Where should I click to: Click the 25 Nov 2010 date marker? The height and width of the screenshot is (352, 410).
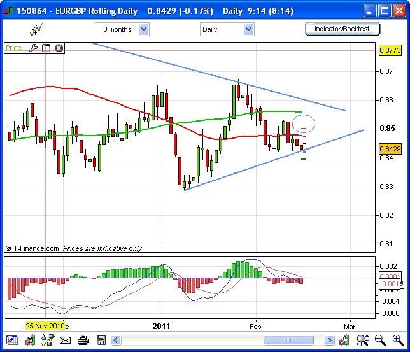click(x=45, y=326)
